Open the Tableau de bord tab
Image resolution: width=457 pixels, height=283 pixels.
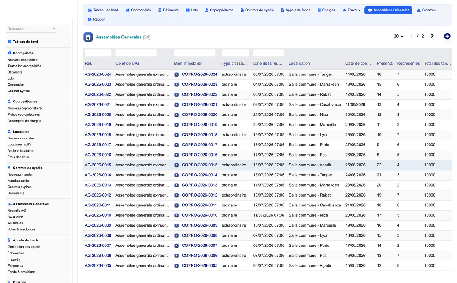pos(103,10)
